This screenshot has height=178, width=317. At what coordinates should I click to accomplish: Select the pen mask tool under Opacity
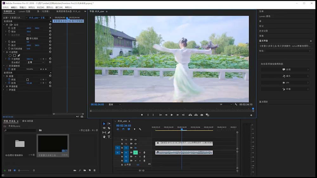pyautogui.click(x=19, y=55)
